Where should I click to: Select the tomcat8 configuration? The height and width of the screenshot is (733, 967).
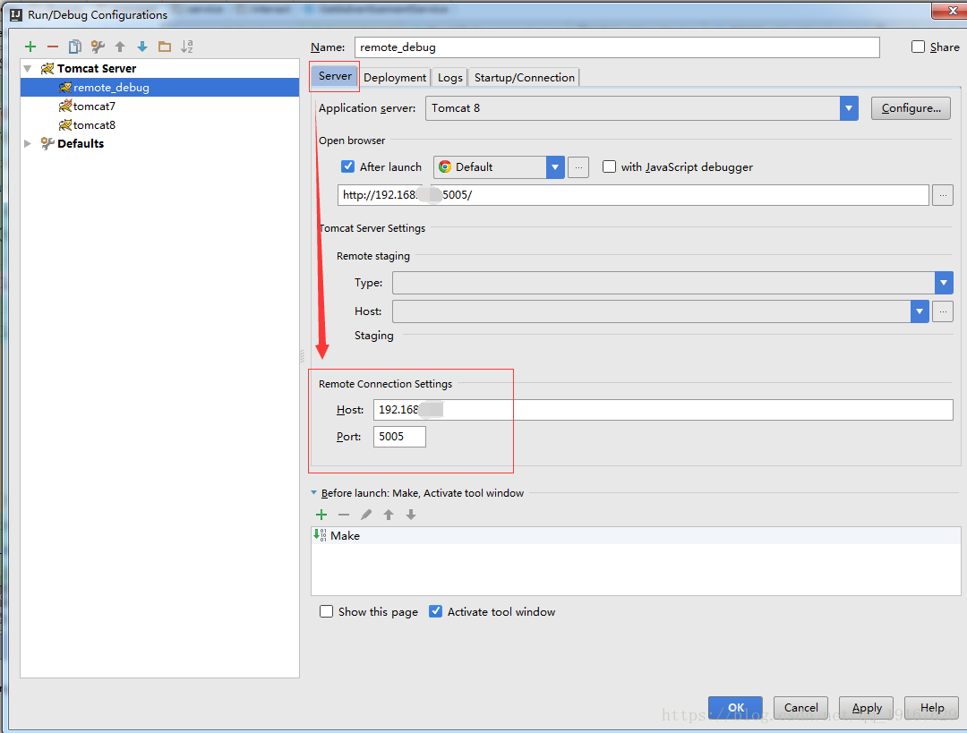[x=159, y=125]
